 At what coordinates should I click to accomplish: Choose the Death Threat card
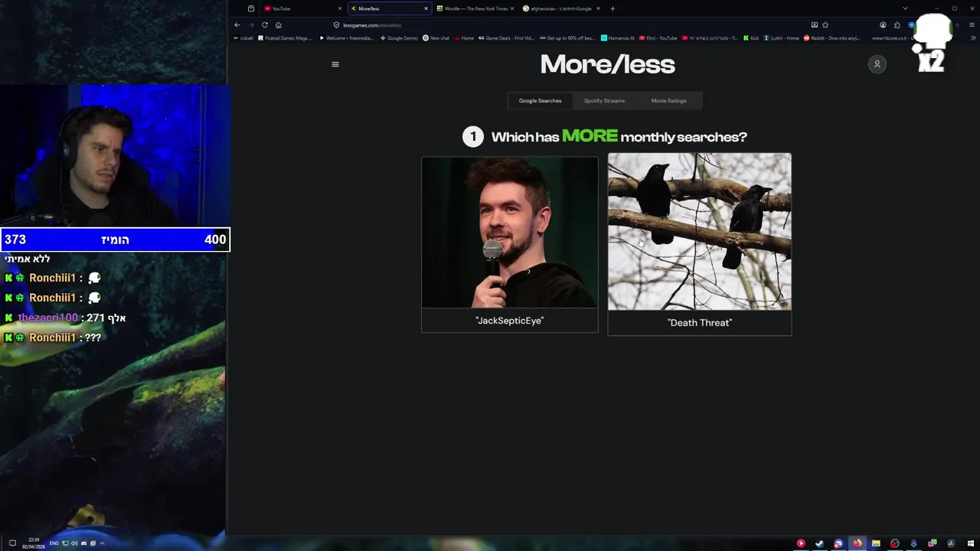[700, 244]
